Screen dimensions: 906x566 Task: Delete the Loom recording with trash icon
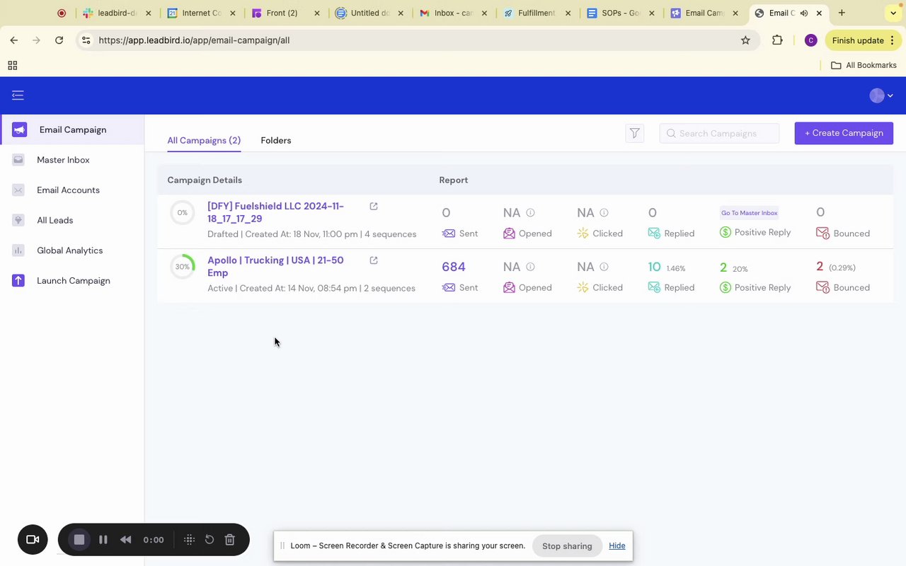pyautogui.click(x=230, y=540)
